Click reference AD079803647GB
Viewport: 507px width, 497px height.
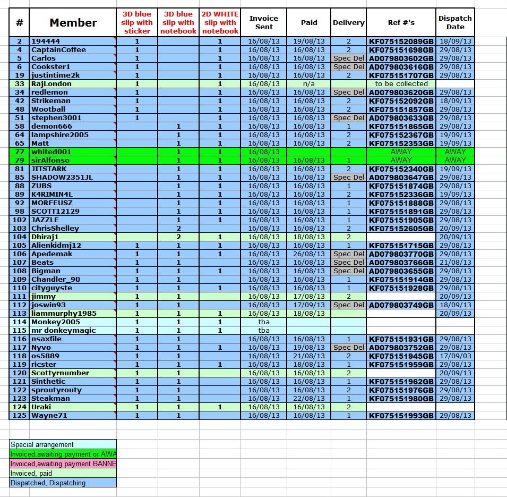[x=401, y=178]
